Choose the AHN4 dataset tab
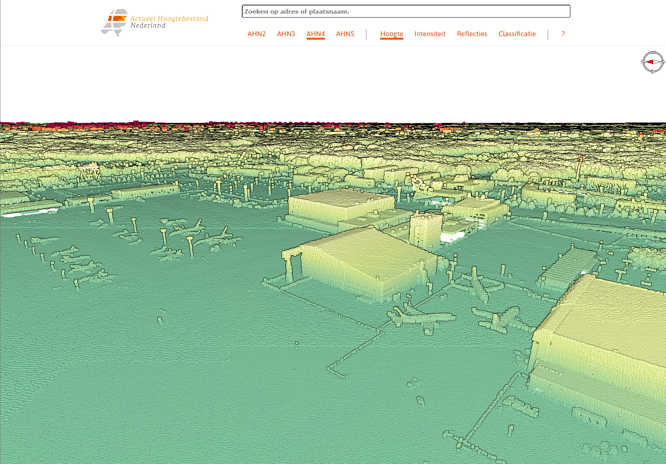 315,34
